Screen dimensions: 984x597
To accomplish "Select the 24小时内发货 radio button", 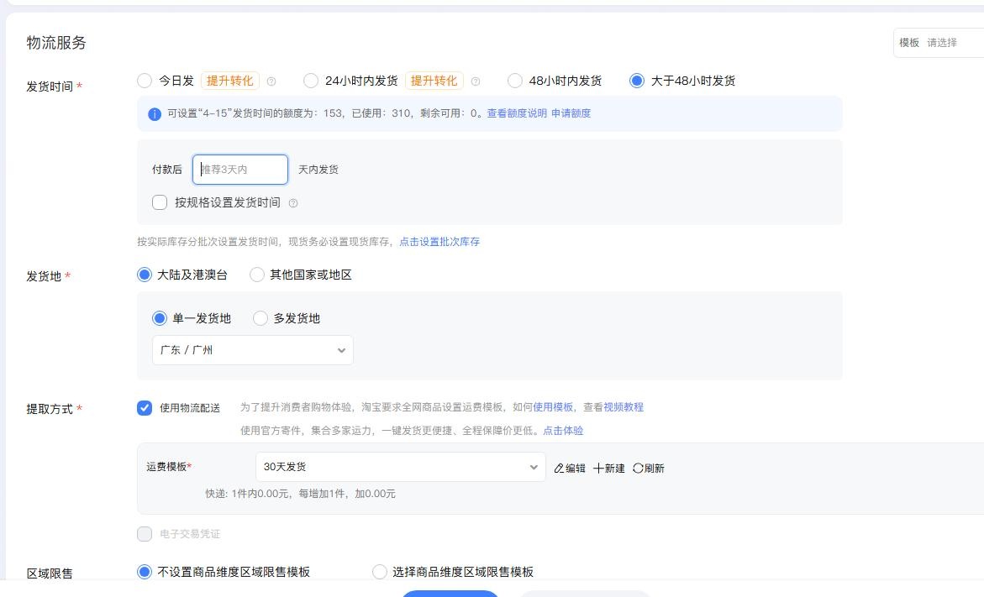I will tap(311, 81).
